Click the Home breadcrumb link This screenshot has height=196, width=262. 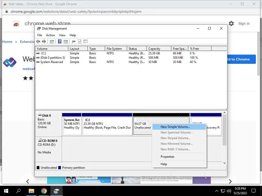(7, 42)
